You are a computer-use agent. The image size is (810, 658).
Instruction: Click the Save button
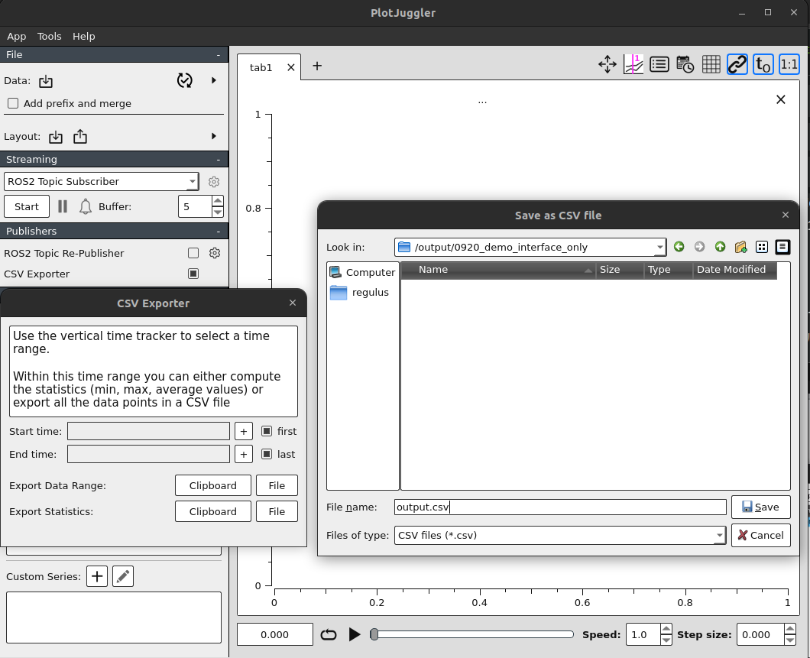[x=760, y=507]
